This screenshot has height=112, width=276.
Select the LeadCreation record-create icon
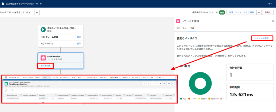pyautogui.click(x=43, y=58)
